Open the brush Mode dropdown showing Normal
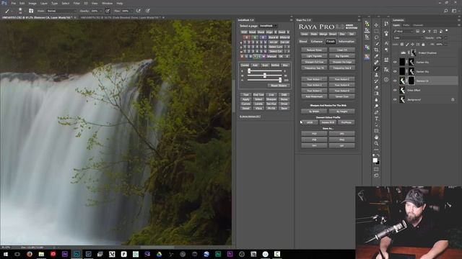The image size is (462, 259). 61,11
